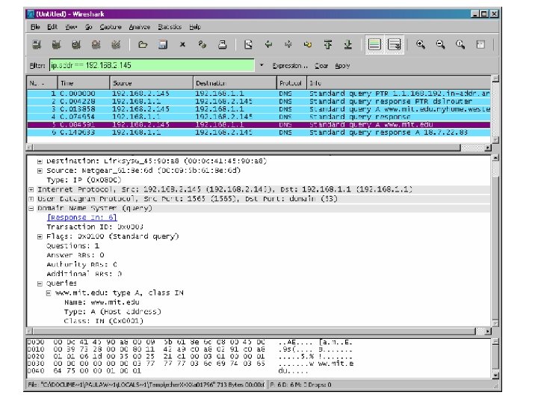Open the filter history dropdown arrow
The width and height of the screenshot is (538, 404).
(x=262, y=65)
